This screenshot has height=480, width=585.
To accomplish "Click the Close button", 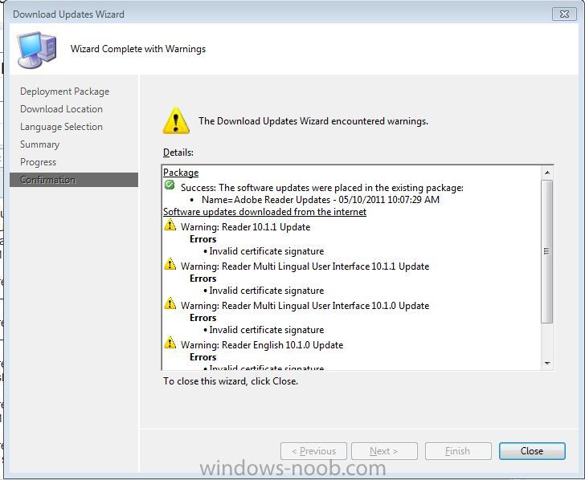I will coord(532,451).
